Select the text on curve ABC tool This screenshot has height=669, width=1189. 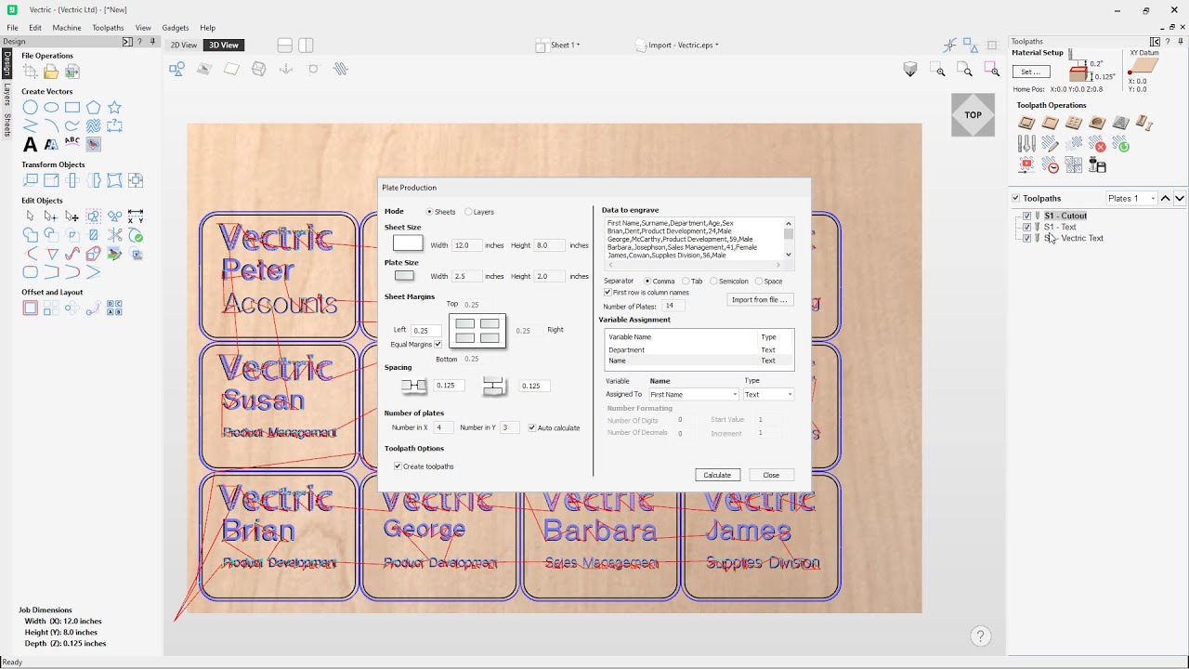[x=72, y=144]
